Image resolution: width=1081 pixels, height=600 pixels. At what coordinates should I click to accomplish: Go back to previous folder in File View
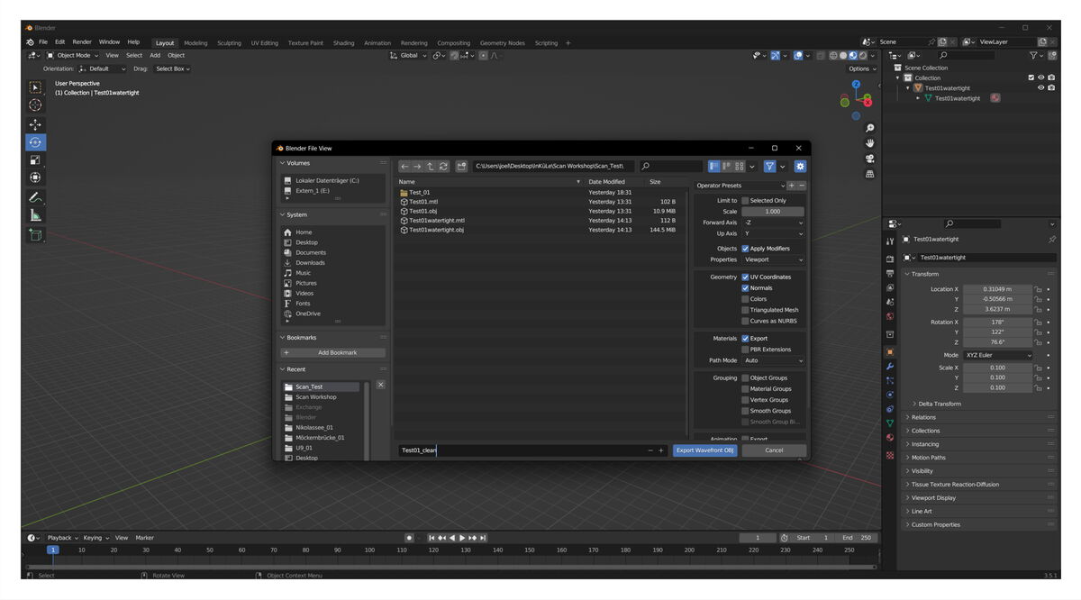coord(404,167)
